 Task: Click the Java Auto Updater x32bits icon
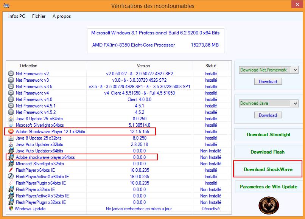[x=11, y=144]
